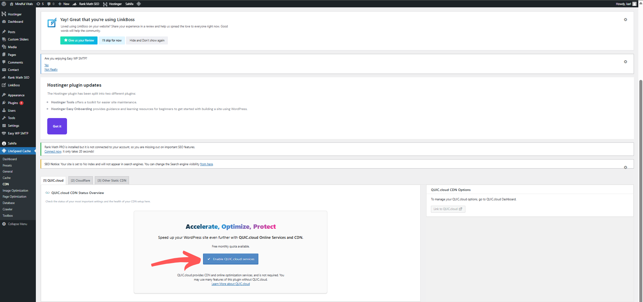
Task: Switch to the [2] Cloudflare tab
Action: click(x=80, y=180)
